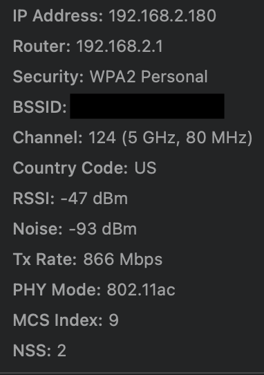This screenshot has height=375, width=264.
Task: Click the Router label text
Action: coord(41,46)
